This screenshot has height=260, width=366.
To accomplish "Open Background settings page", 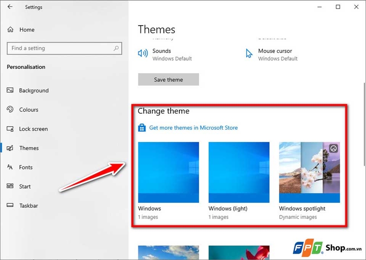I will click(34, 90).
